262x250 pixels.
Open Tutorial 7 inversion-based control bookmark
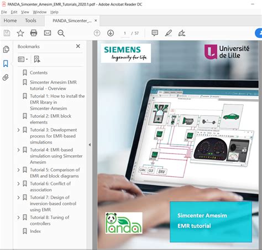[53, 203]
